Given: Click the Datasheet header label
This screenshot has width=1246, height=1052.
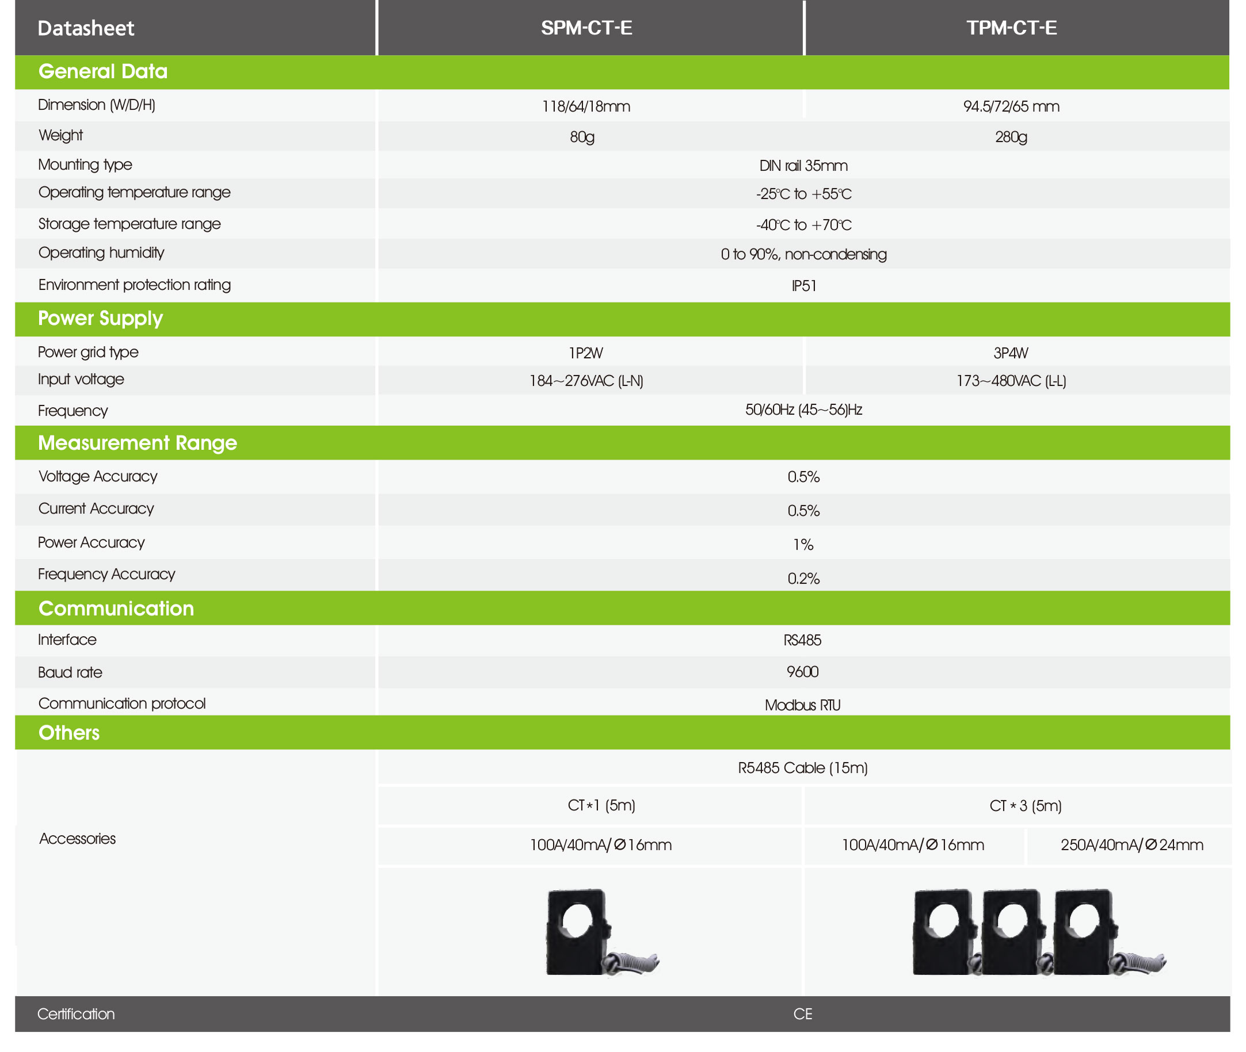Looking at the screenshot, I should pyautogui.click(x=86, y=28).
